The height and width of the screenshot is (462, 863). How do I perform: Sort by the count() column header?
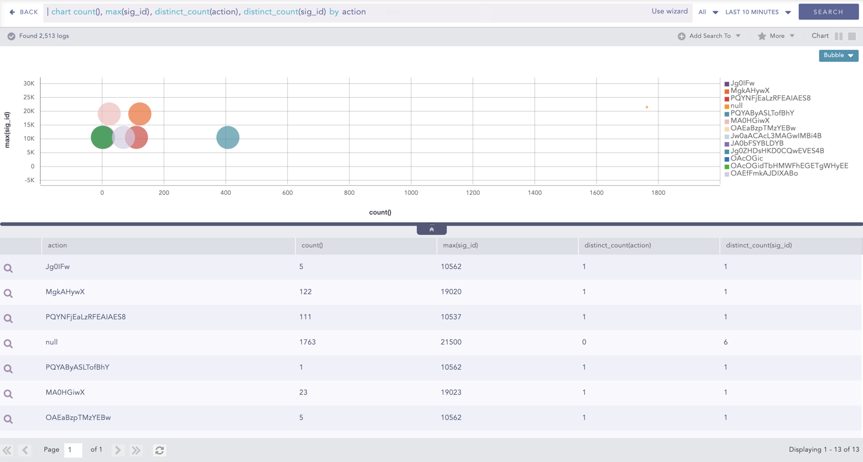312,246
